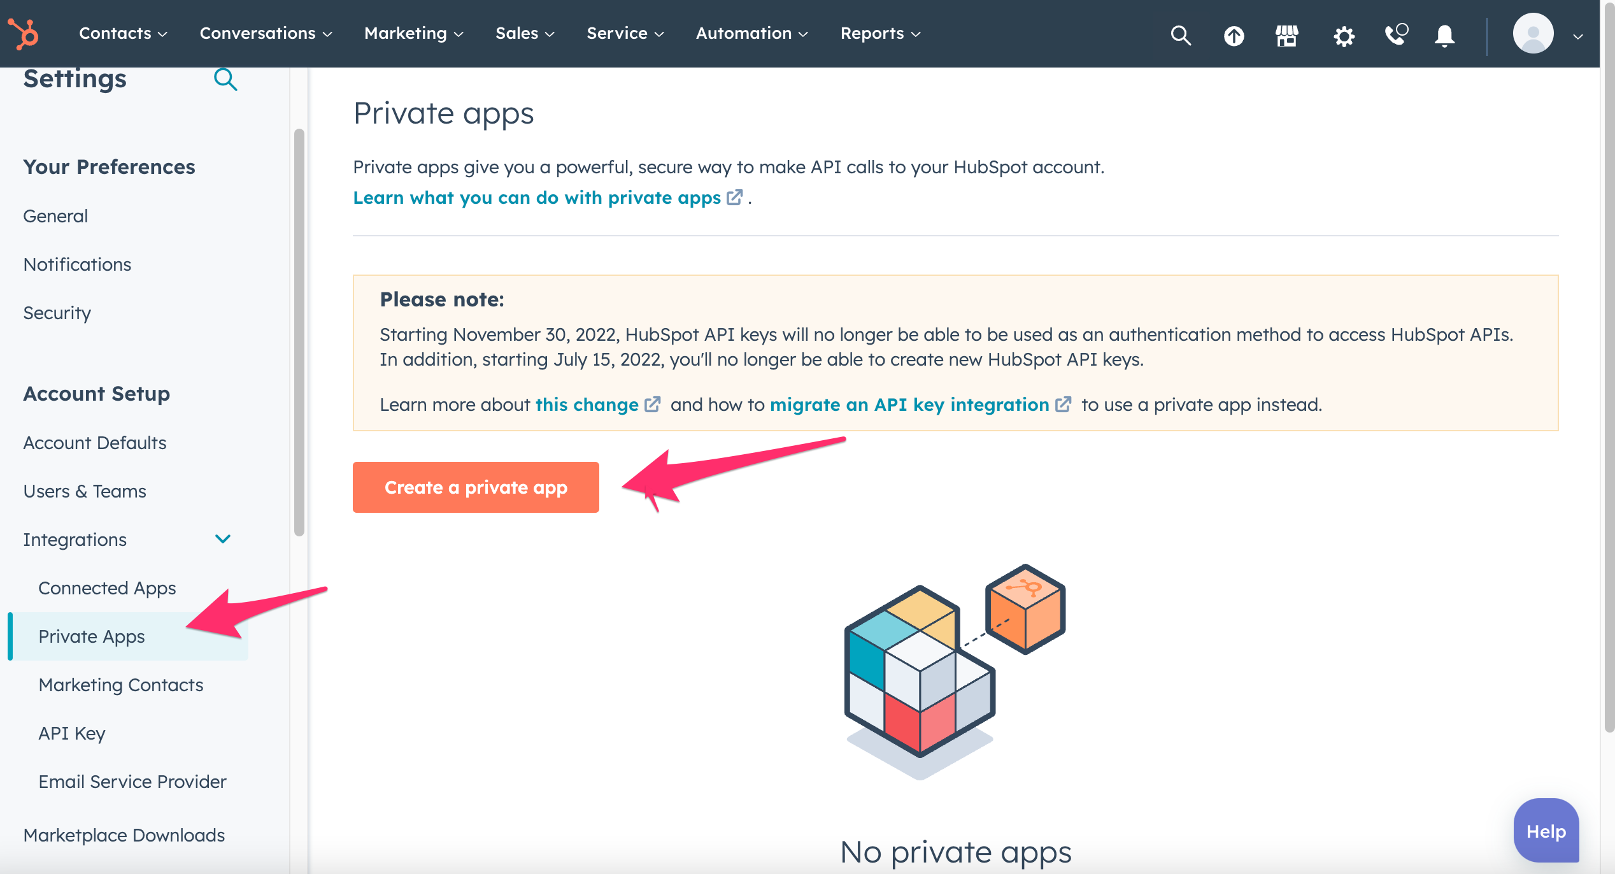Expand the Contacts navigation dropdown
Viewport: 1615px width, 874px height.
pyautogui.click(x=122, y=34)
